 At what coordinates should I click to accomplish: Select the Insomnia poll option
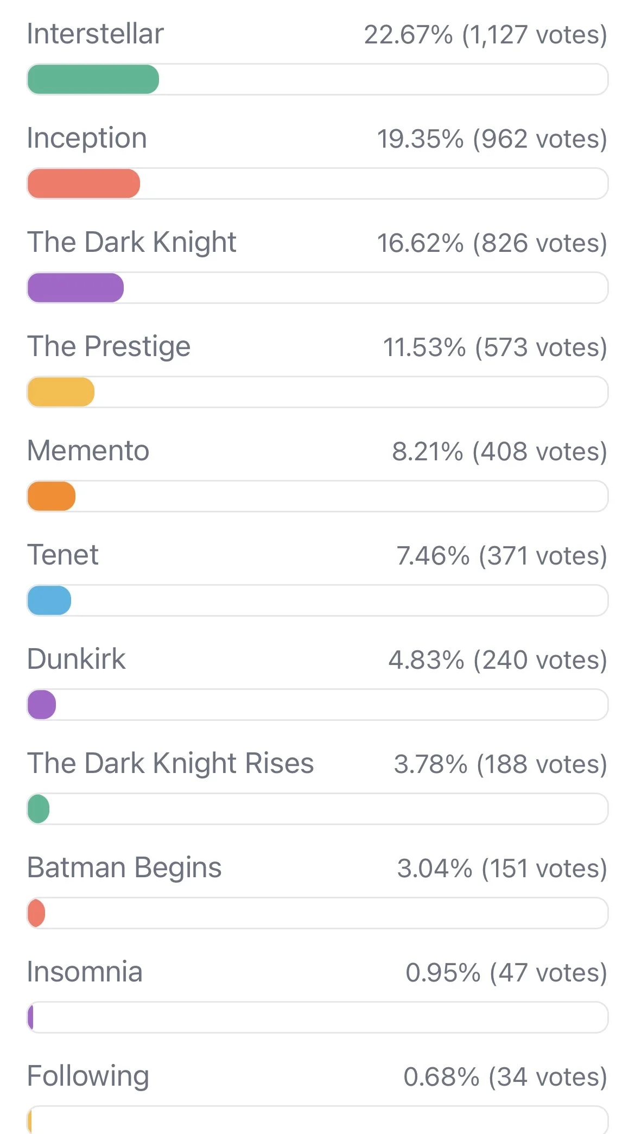tap(85, 972)
